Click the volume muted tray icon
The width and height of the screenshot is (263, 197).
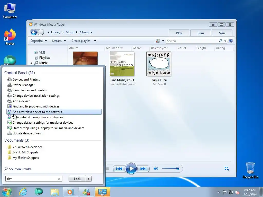coord(237,192)
